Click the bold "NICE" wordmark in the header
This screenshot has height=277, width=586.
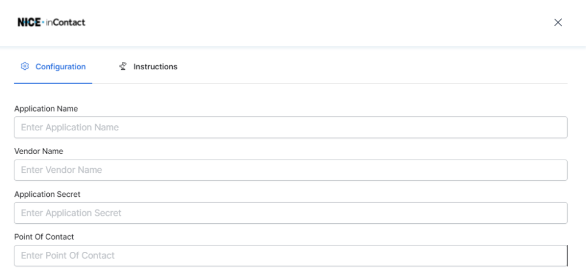pyautogui.click(x=29, y=22)
